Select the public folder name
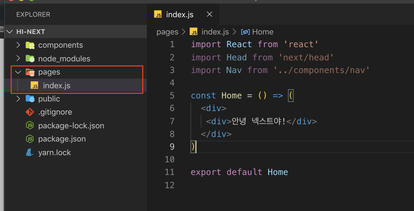The width and height of the screenshot is (414, 211). click(49, 99)
